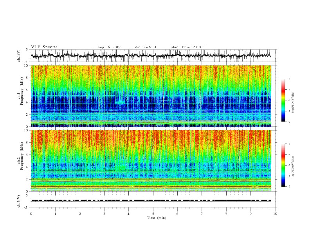
Task: Click the 7 tick label on Time axis
Action: coord(202,214)
